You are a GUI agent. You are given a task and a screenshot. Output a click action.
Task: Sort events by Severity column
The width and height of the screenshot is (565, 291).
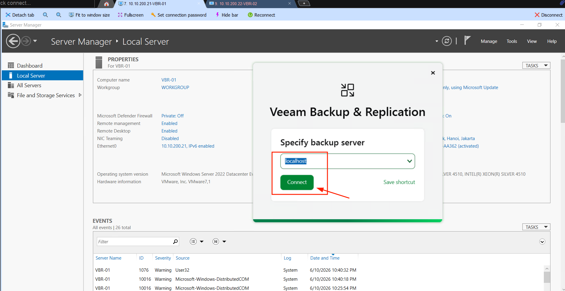click(163, 258)
